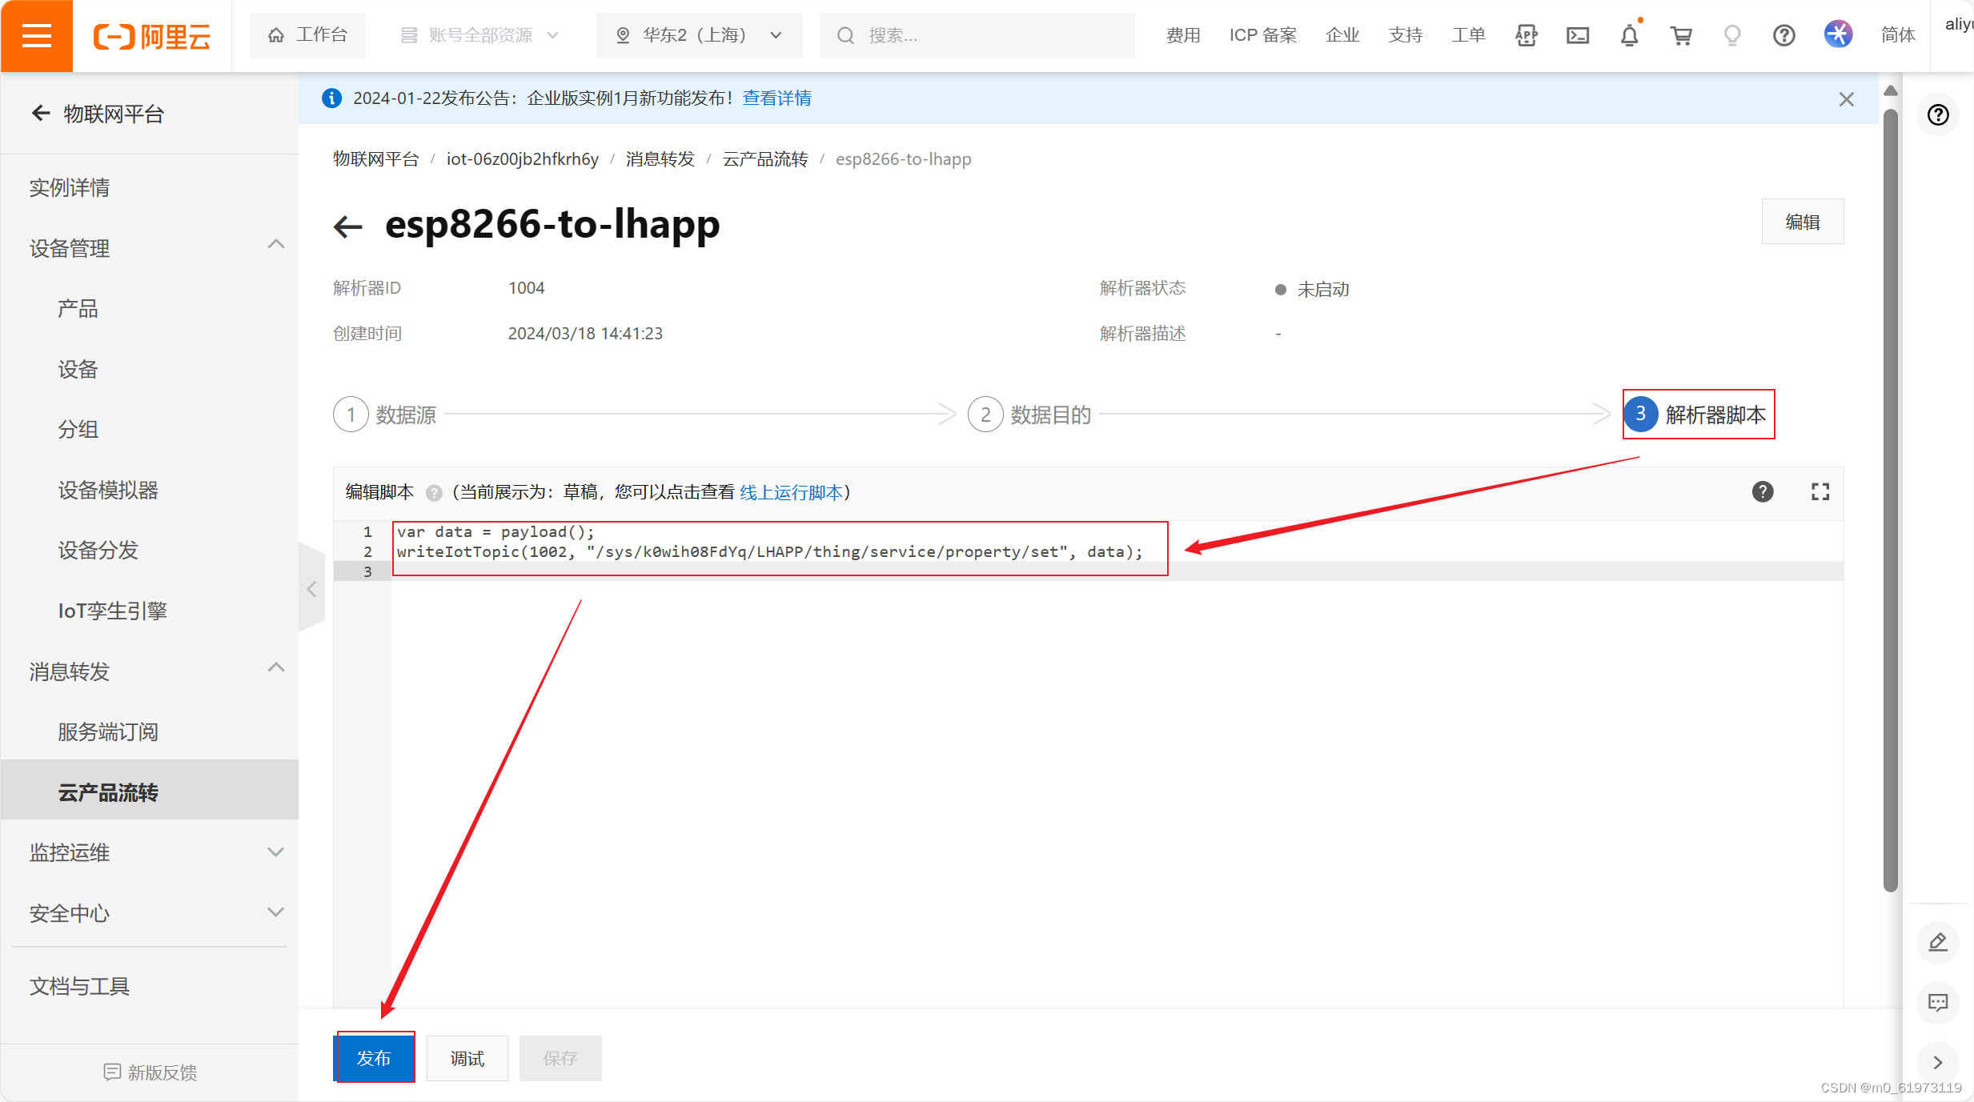
Task: Click the 发布 publish button
Action: pos(374,1058)
